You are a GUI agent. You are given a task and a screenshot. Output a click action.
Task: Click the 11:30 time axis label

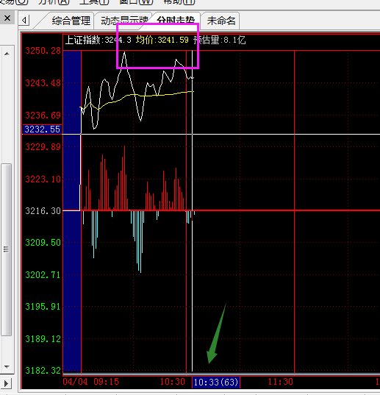pos(281,382)
